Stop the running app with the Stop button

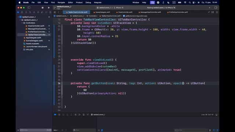pyautogui.click(x=43, y=8)
